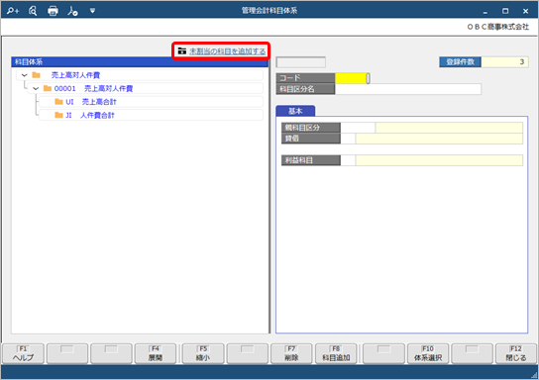539x380 pixels.
Task: Collapse the top-level 売上高対人件費 node
Action: point(25,75)
